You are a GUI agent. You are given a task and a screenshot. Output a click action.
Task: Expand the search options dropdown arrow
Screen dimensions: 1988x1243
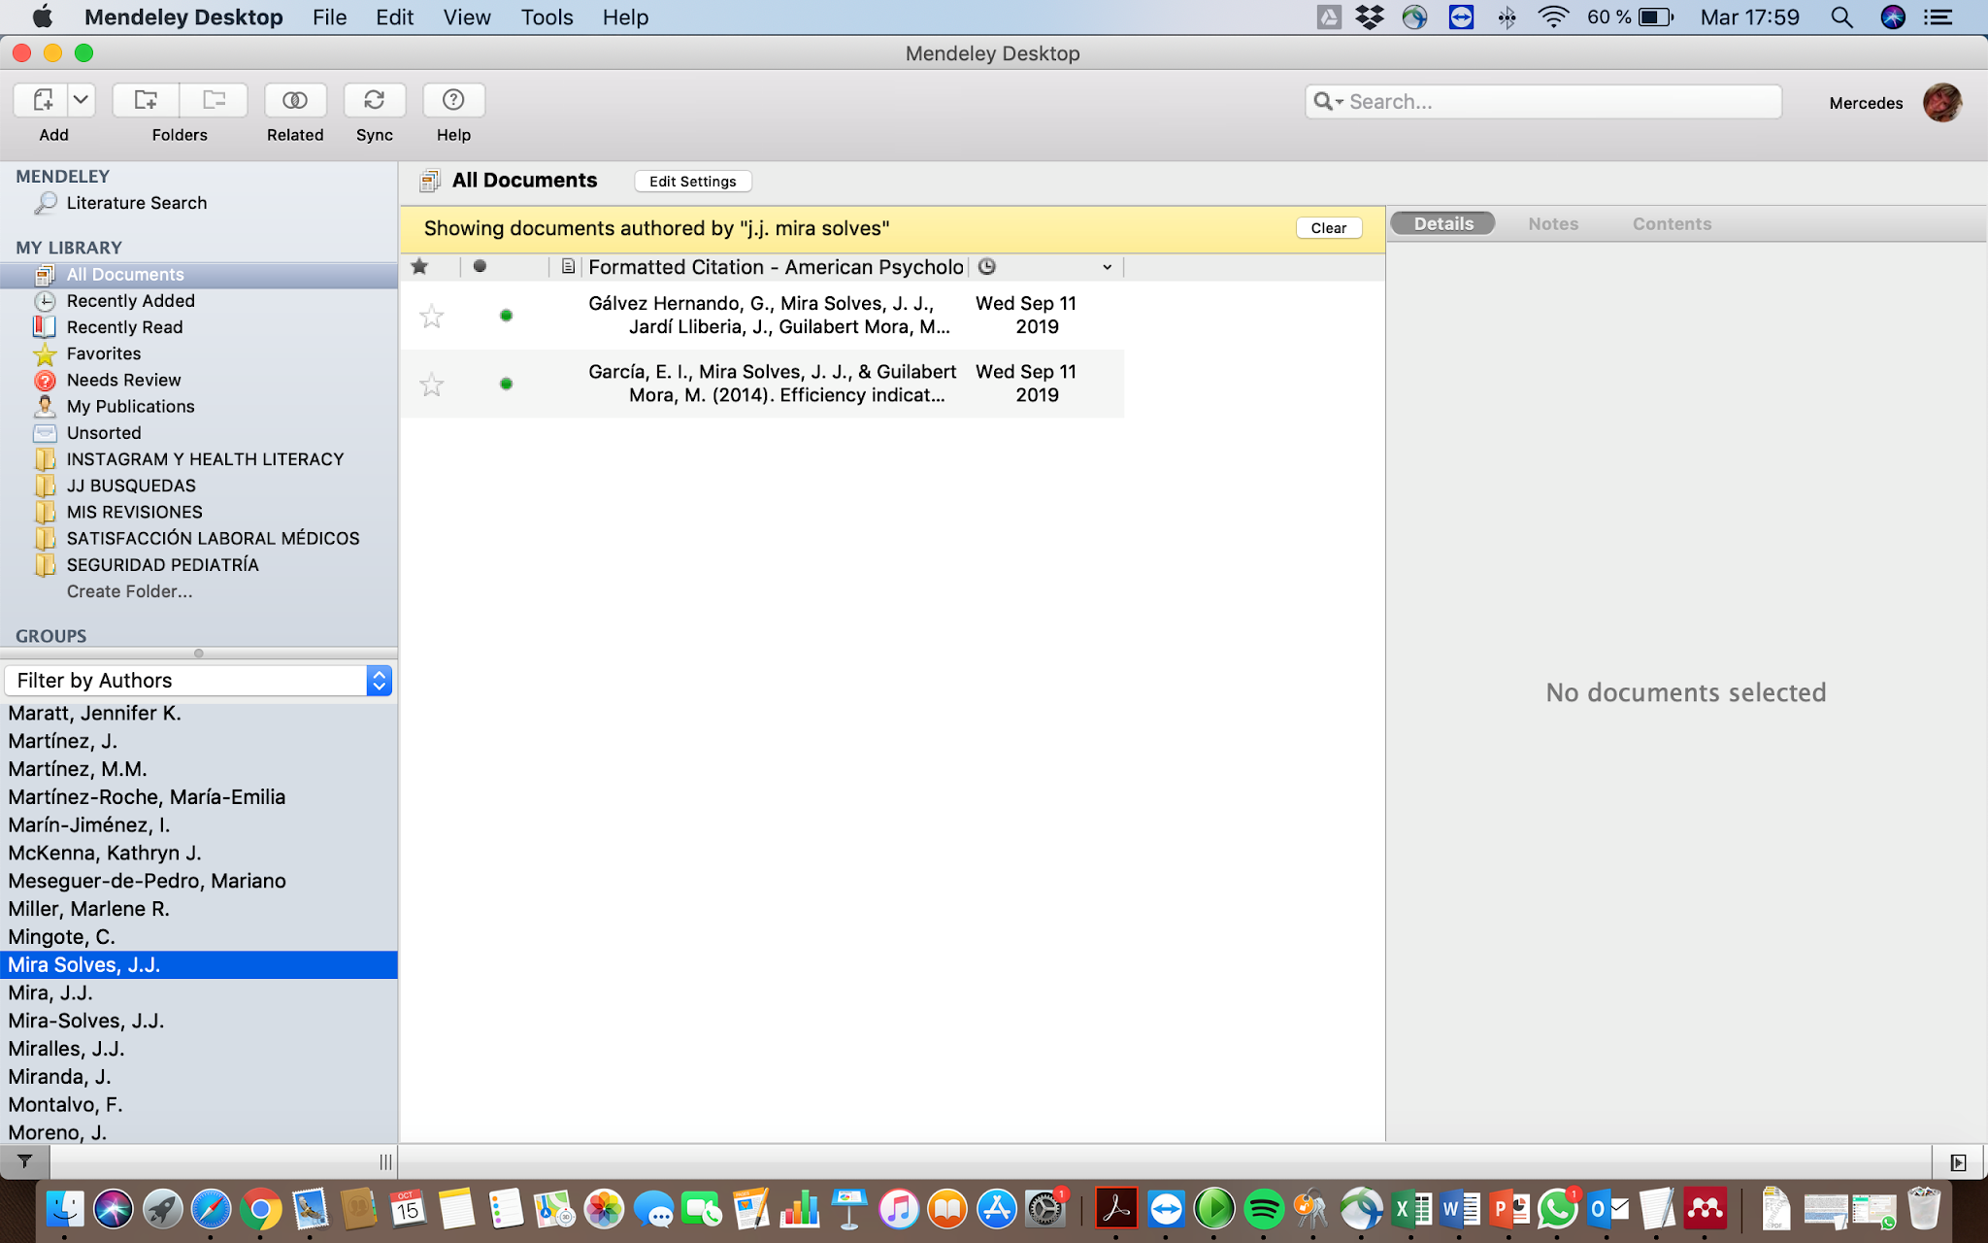1339,102
